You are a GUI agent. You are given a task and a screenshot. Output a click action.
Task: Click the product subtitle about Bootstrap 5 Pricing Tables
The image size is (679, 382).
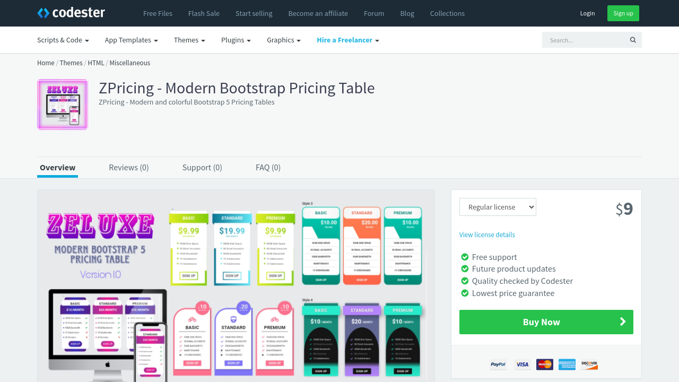click(x=187, y=102)
